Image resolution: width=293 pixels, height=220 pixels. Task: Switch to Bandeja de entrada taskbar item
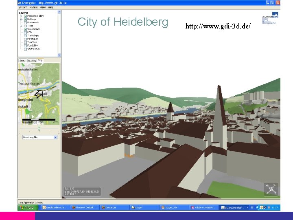click(x=55, y=207)
